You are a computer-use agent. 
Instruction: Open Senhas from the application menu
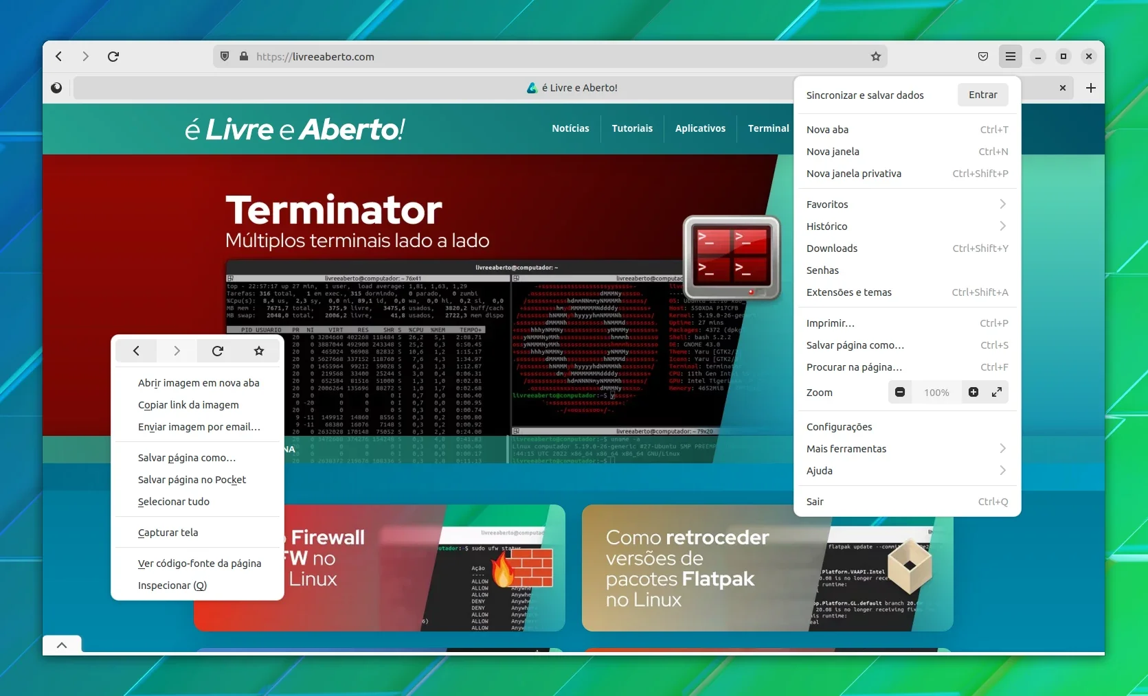point(907,270)
